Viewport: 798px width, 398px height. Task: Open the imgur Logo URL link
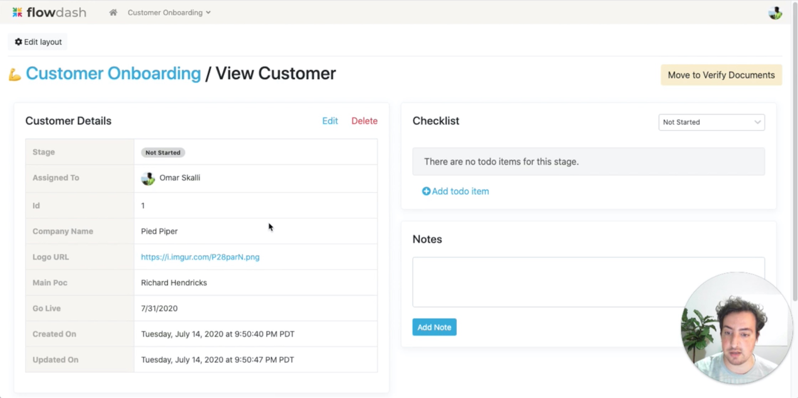(x=200, y=257)
